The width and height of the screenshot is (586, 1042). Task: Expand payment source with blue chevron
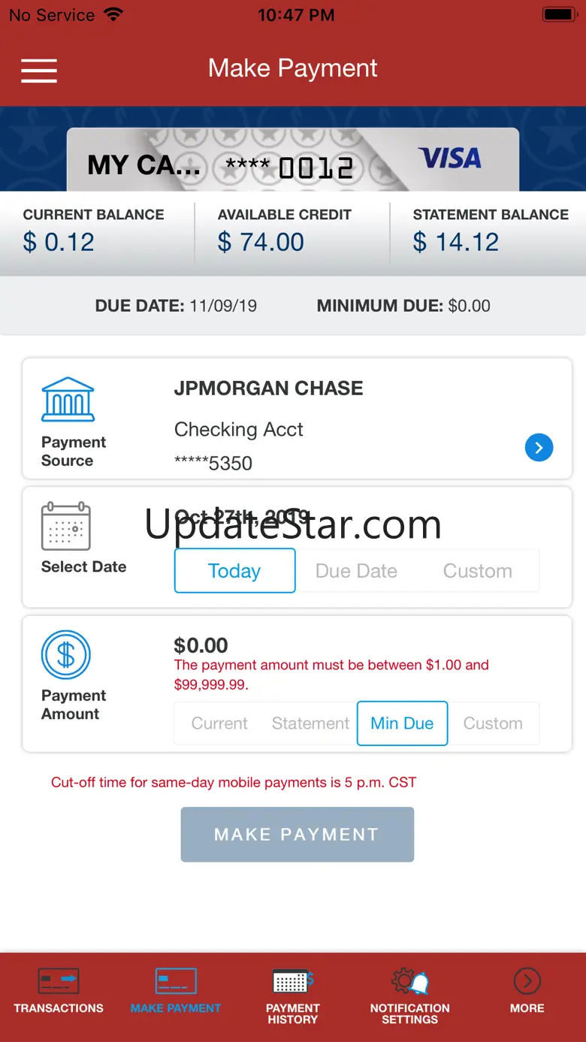pyautogui.click(x=539, y=448)
